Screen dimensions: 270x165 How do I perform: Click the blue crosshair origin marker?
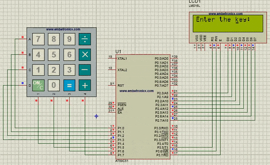coord(96,116)
